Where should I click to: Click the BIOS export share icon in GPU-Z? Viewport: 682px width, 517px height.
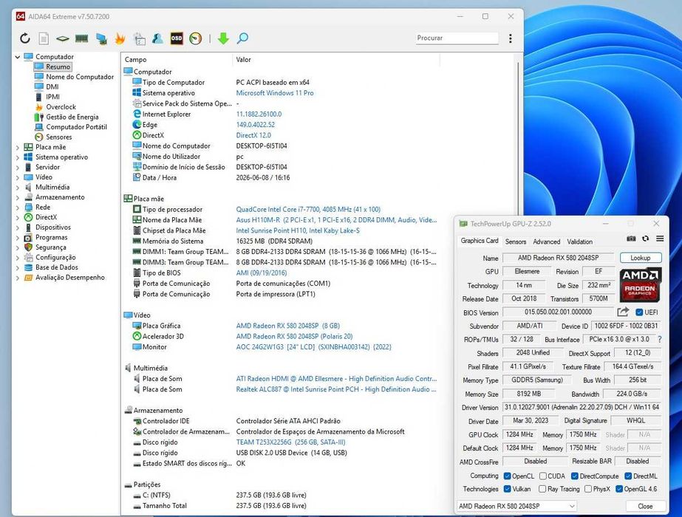623,312
